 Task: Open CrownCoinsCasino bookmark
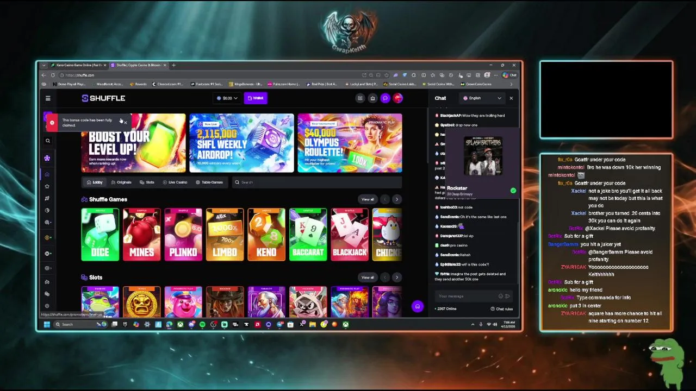tap(476, 84)
